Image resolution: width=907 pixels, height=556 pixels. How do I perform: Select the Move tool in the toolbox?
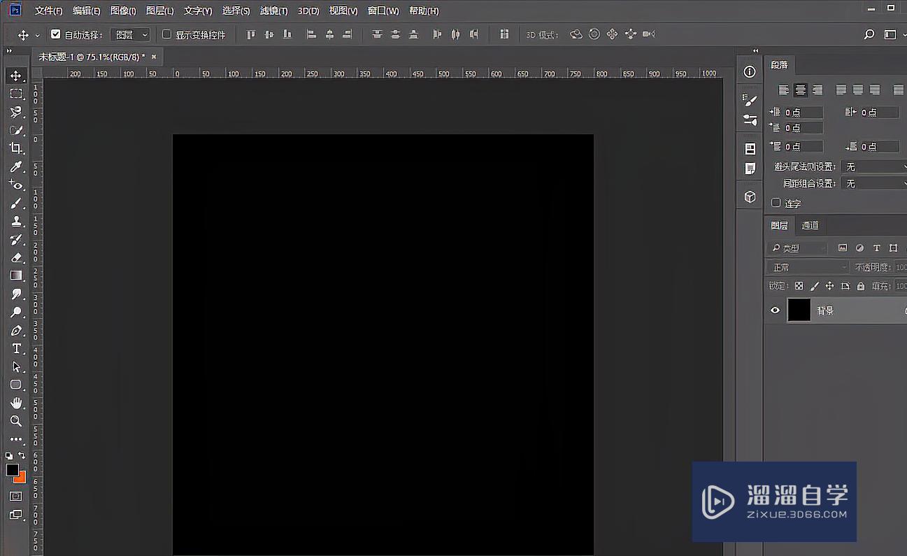[x=15, y=76]
